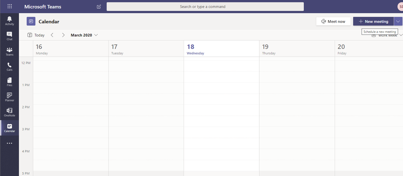Click the purple Calendar header icon

coord(31,22)
